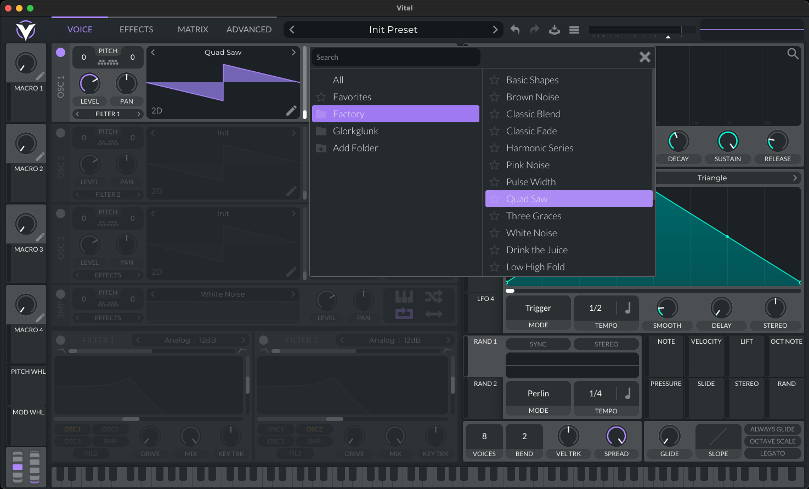The width and height of the screenshot is (809, 489).
Task: Open Filter 1 Analog 12dB type selector
Action: [190, 340]
